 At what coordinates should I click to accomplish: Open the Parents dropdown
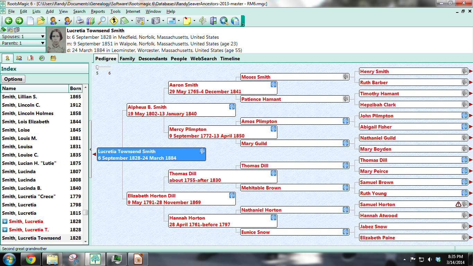pyautogui.click(x=43, y=43)
